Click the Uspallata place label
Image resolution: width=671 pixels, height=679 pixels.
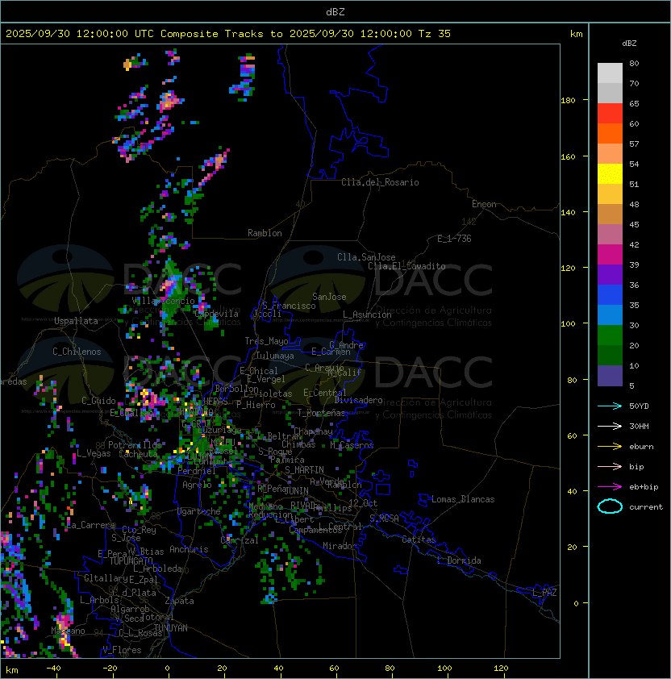[76, 321]
